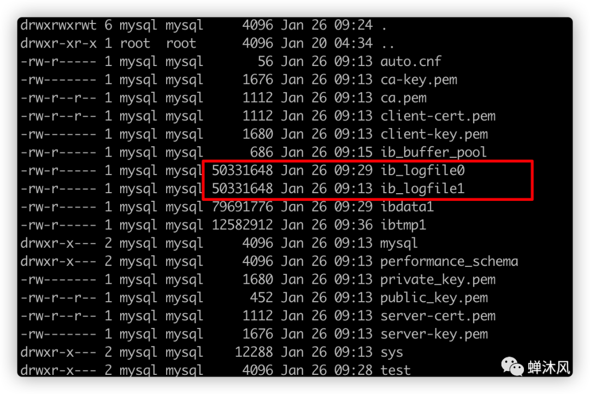Click the ca.pem filename
Viewport: 590px width, 394px height.
pyautogui.click(x=403, y=98)
